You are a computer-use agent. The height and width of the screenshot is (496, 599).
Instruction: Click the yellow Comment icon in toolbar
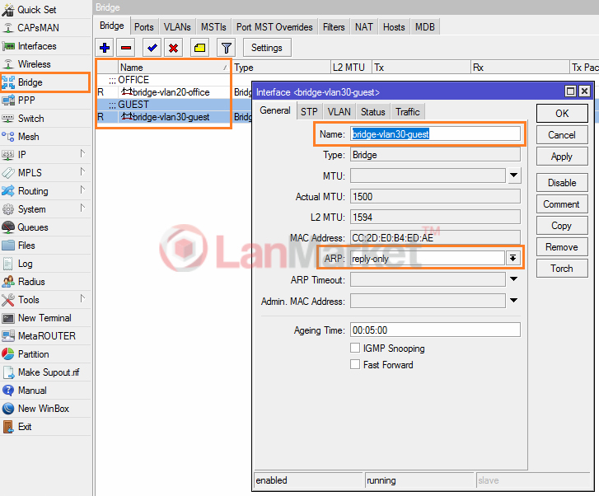point(199,48)
